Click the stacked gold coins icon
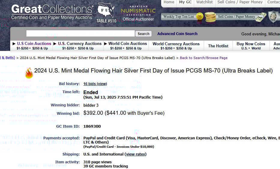 [x=210, y=17]
